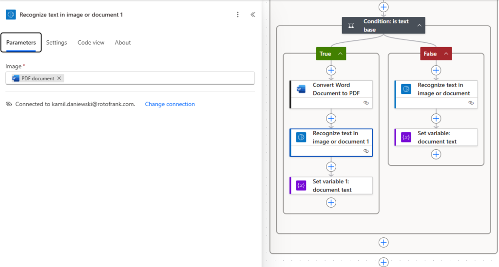This screenshot has width=499, height=267.
Task: Add a step below Set variable 1 action
Action: [331, 202]
